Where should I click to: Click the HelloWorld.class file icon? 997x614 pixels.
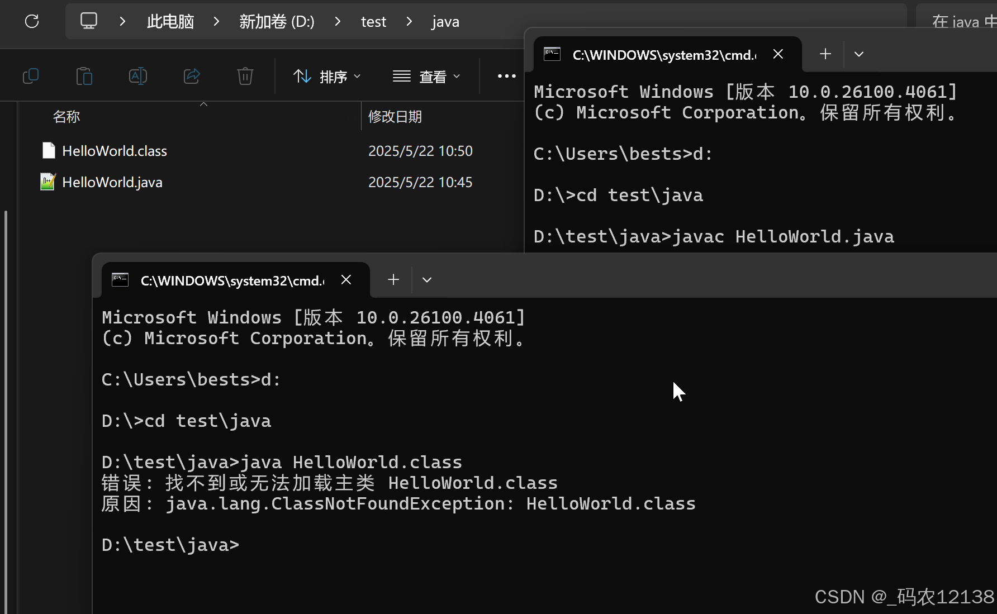point(49,150)
